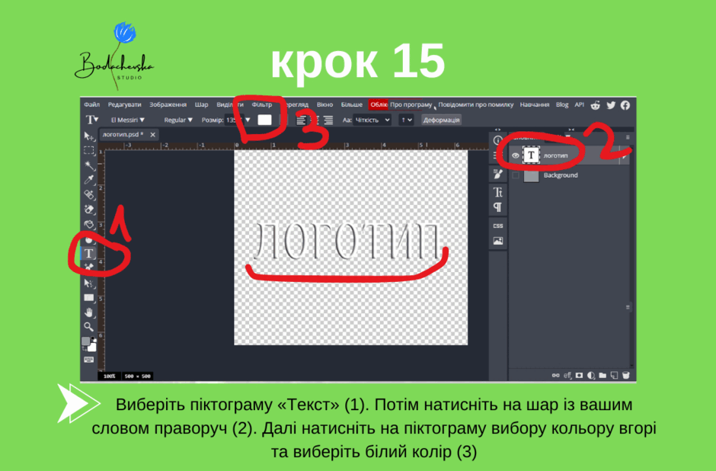
Task: Select the Zoom magnifier tool
Action: (88, 327)
